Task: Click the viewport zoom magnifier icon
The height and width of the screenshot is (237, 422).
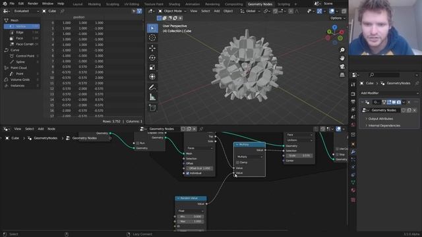Action: coord(342,50)
